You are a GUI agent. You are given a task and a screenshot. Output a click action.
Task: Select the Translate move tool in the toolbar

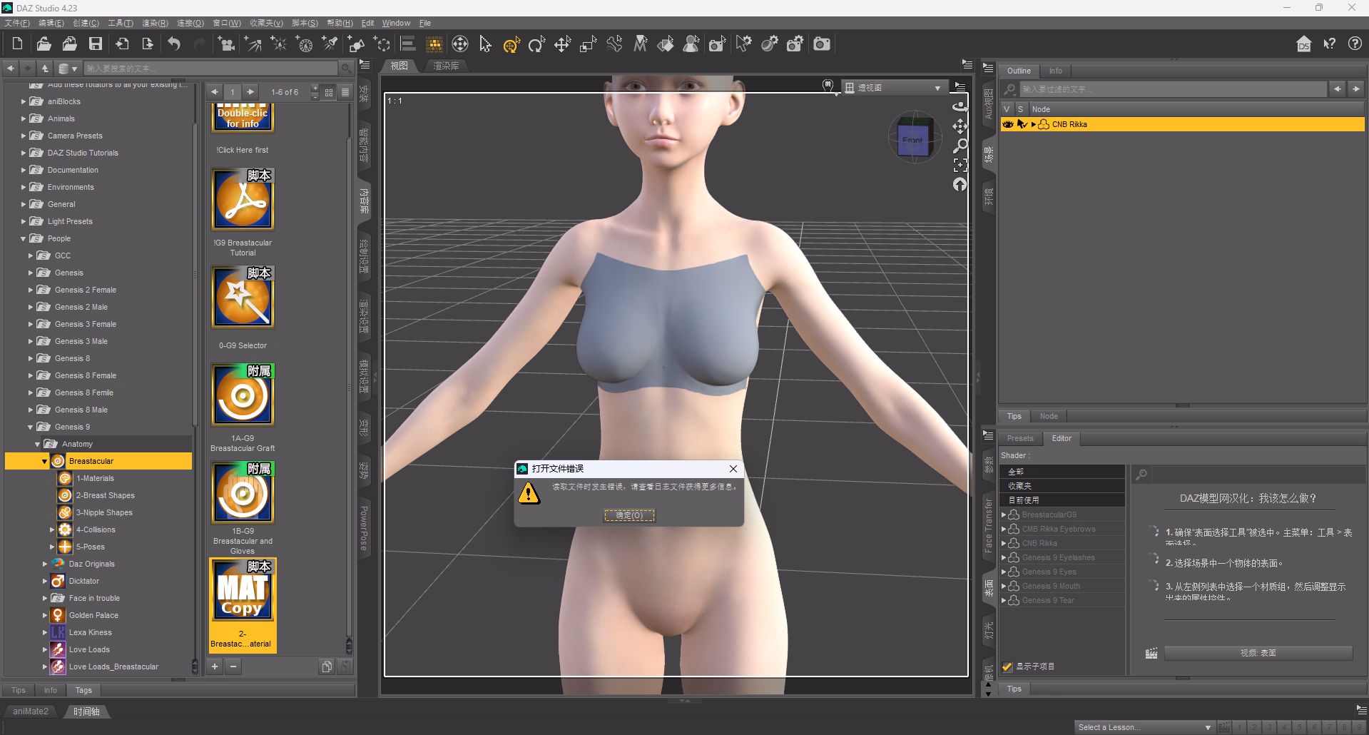pos(563,44)
